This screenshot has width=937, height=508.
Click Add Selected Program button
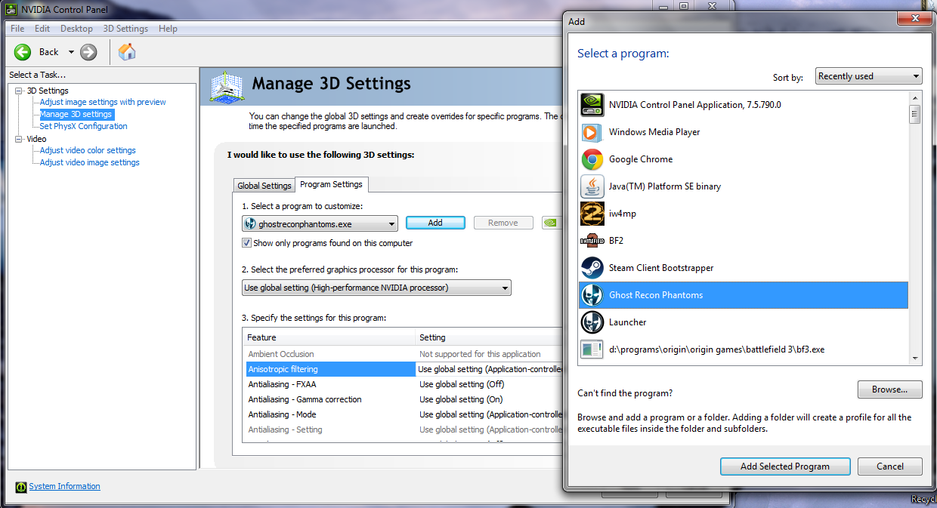pos(785,466)
